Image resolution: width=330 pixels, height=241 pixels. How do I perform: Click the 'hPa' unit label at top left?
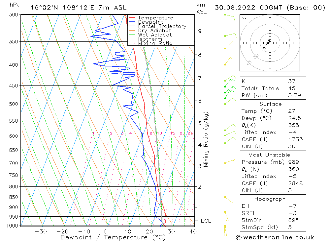(15, 5)
